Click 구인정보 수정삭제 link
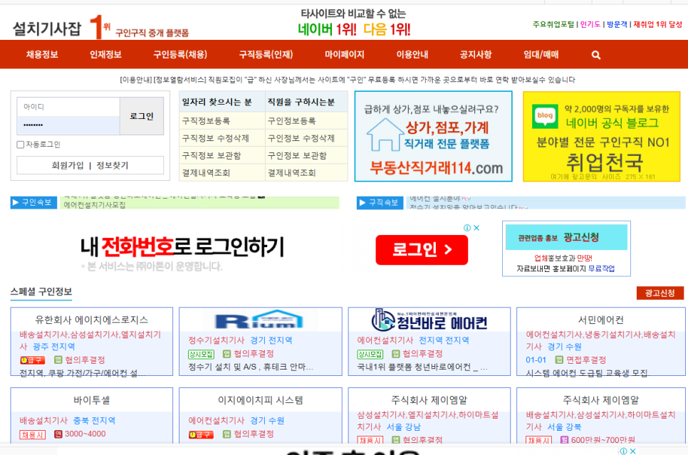Screen dimensions: 688x455 click(x=301, y=138)
